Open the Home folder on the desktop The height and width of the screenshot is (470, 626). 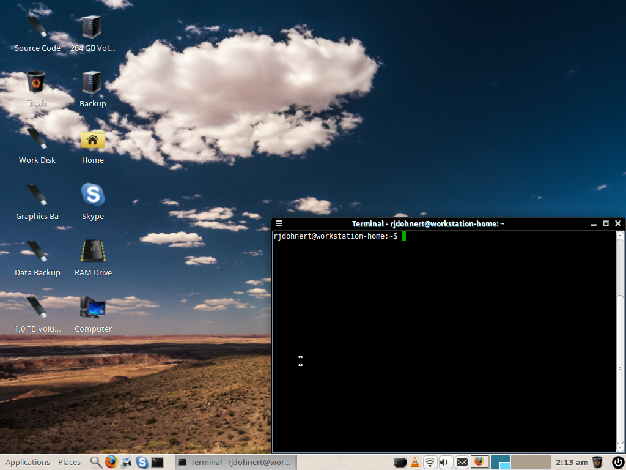click(92, 140)
